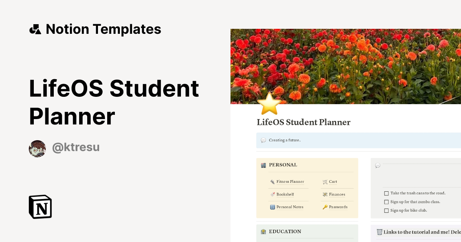Click the notepad icon beside Personal Notes
Viewport: 461px width, 242px height.
[x=272, y=207]
